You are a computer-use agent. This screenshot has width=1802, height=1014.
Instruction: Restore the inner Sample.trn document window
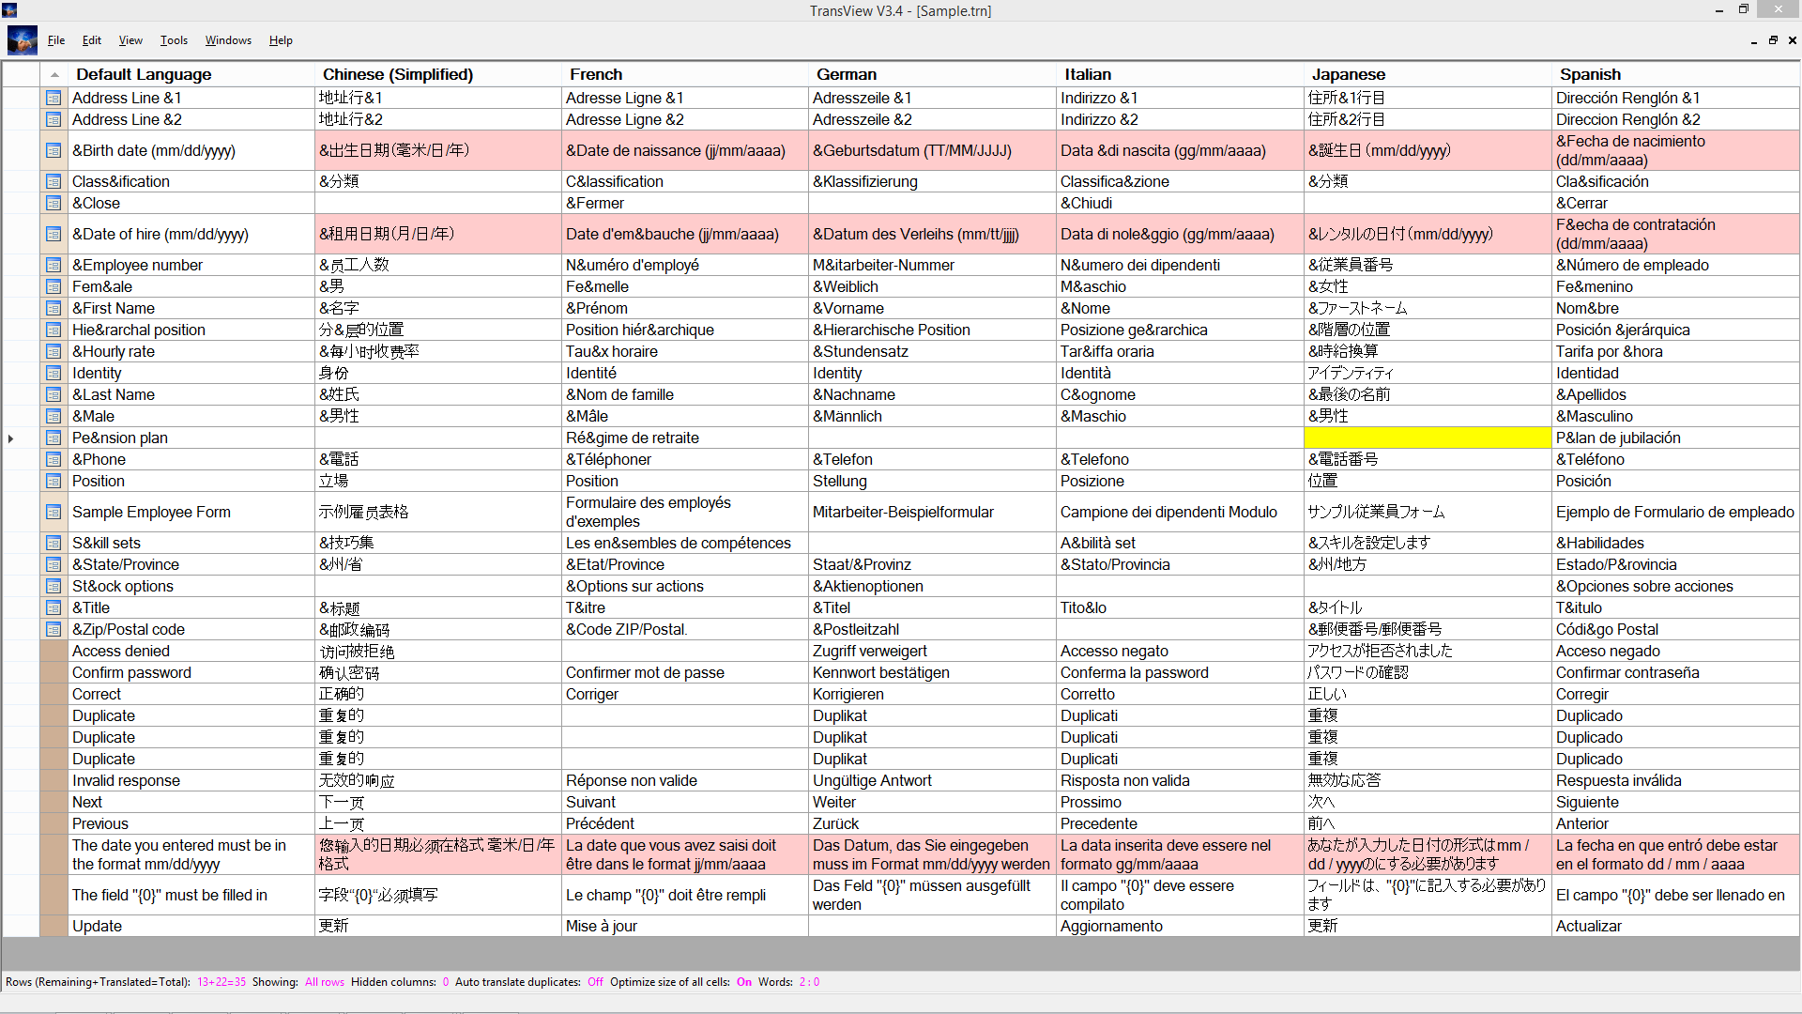click(x=1773, y=40)
